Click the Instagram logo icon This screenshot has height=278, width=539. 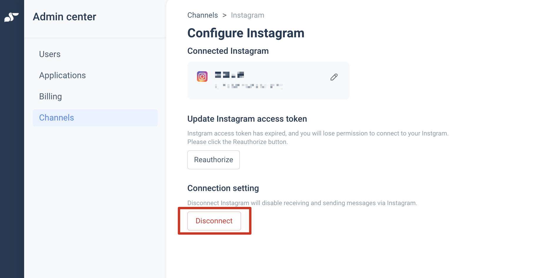202,77
